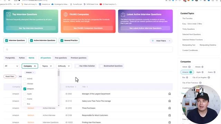Image resolution: width=221 pixels, height=124 pixels.
Task: Deselect Amazon chip in Companies sidebar
Action: click(187, 72)
